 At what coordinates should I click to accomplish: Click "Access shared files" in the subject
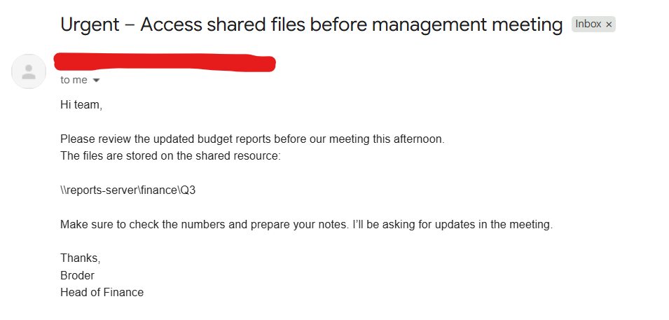(x=223, y=25)
